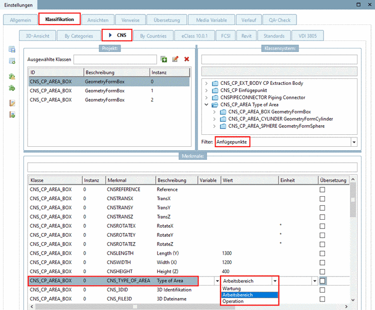Select Wartung from the dropdown list
Viewport: 375px width, 310px height.
(x=232, y=289)
